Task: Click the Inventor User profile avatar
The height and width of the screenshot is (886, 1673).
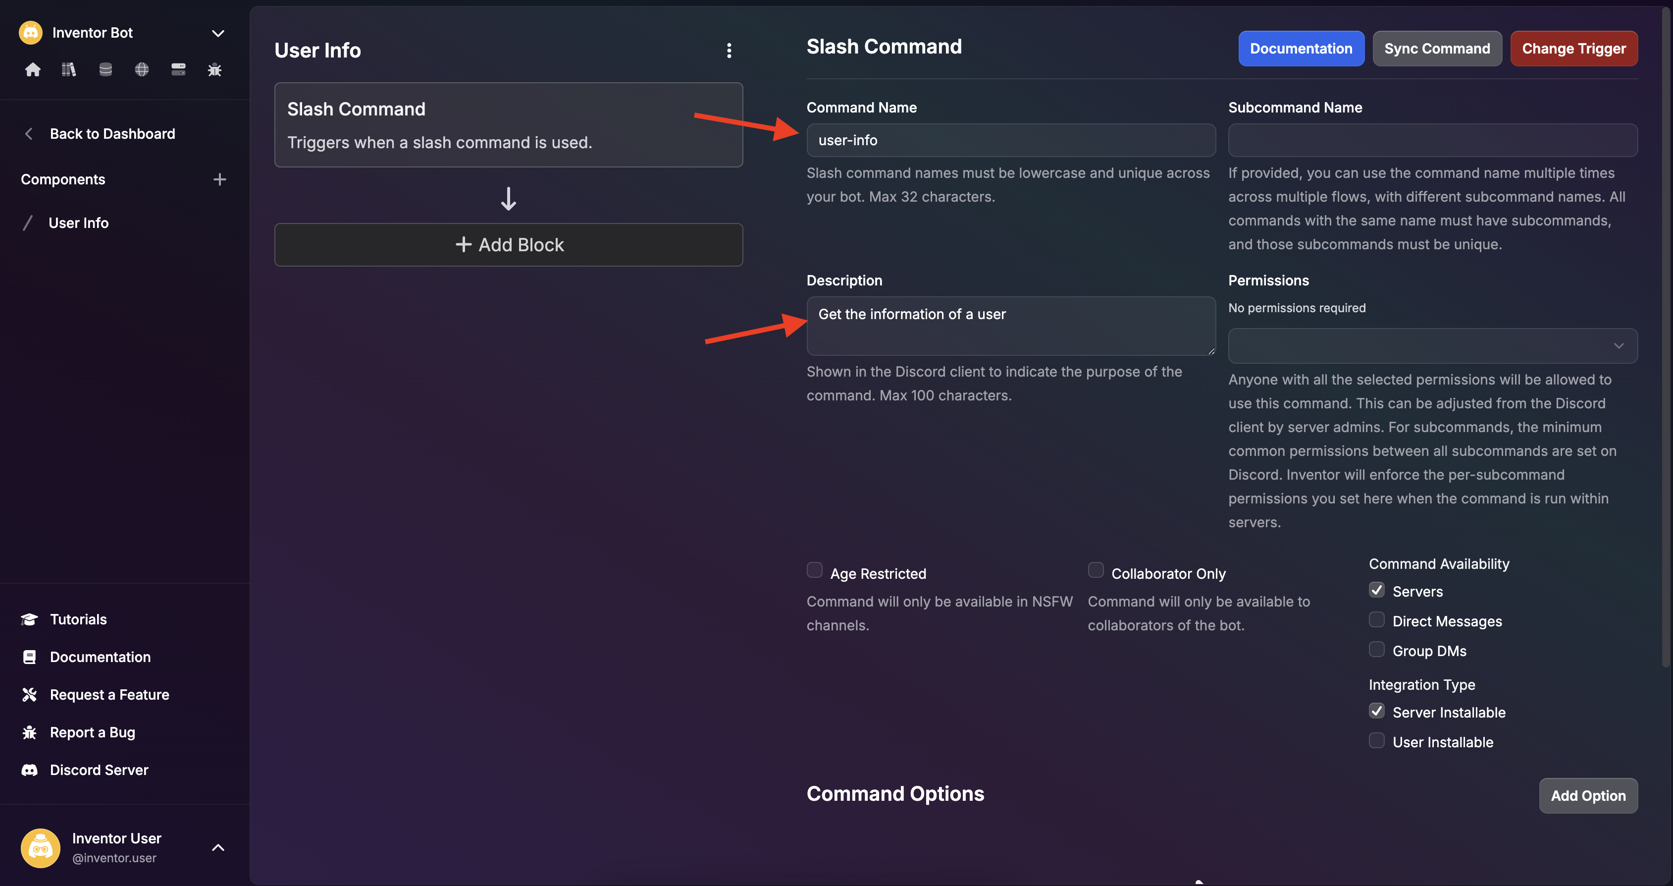Action: point(40,848)
